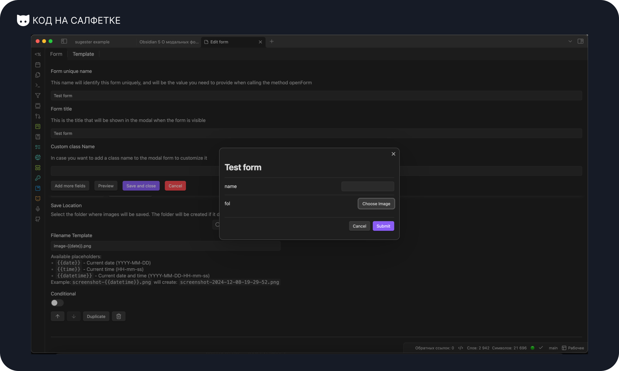Click the teal globe ribbon icon
This screenshot has height=371, width=619.
(38, 157)
